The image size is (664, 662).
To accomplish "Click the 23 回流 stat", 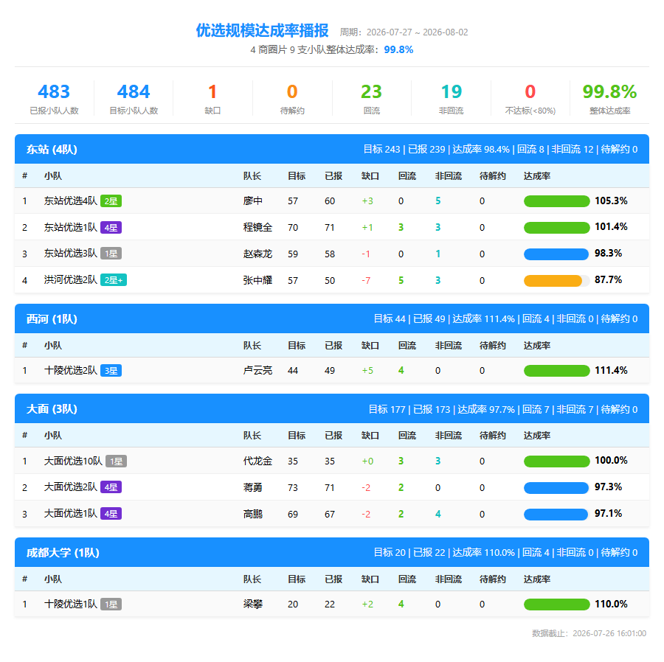I will [x=372, y=99].
